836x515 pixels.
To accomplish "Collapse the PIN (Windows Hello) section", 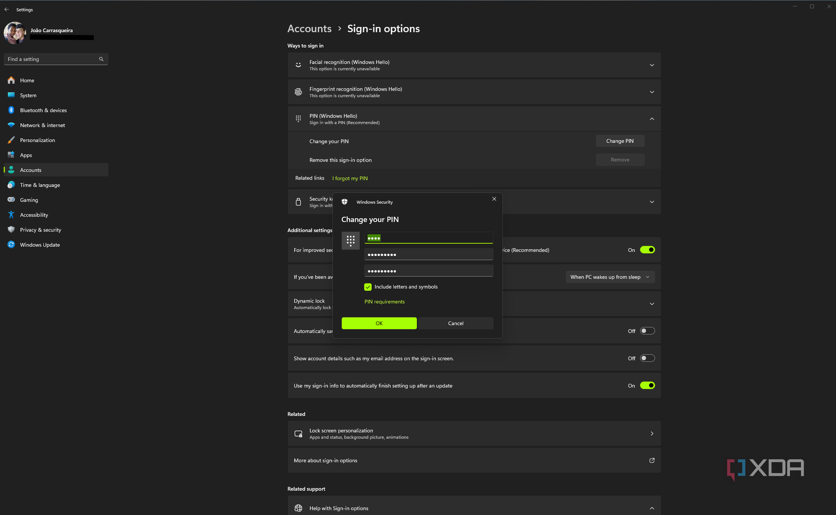I will click(x=652, y=119).
